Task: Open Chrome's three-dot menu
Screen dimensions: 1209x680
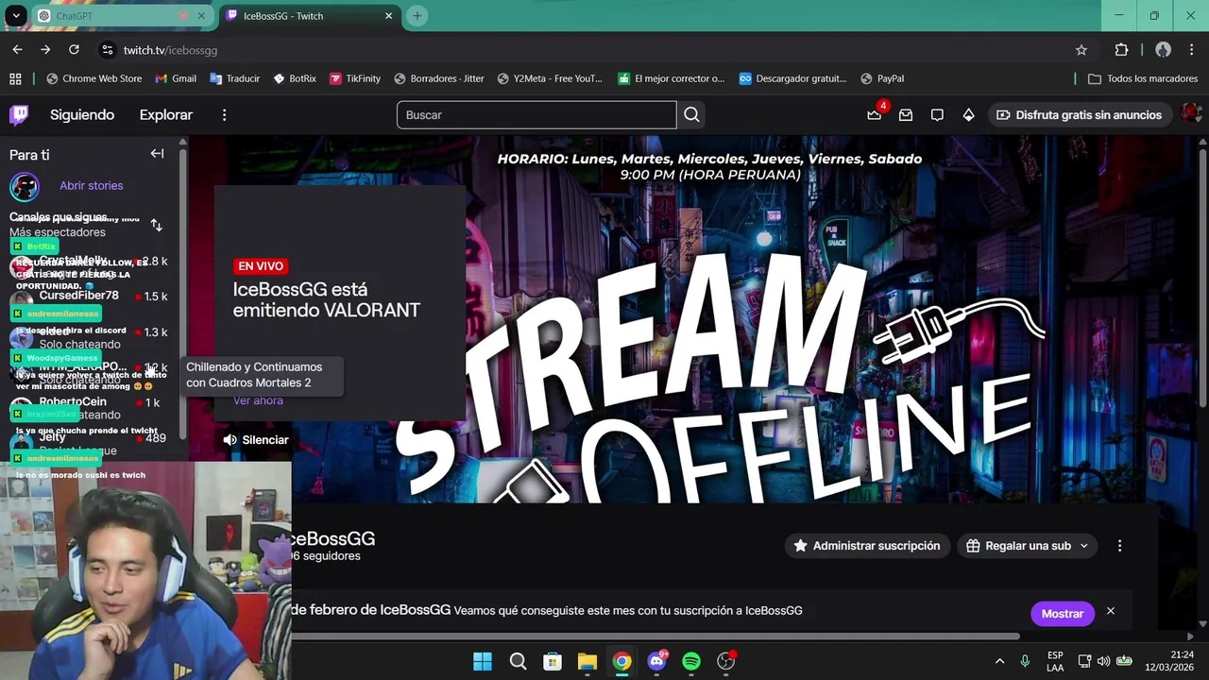Action: (x=1191, y=50)
